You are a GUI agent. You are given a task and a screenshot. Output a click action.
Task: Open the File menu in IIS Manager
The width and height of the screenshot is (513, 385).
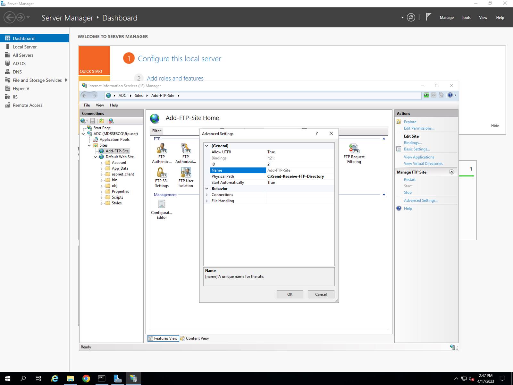coord(87,105)
